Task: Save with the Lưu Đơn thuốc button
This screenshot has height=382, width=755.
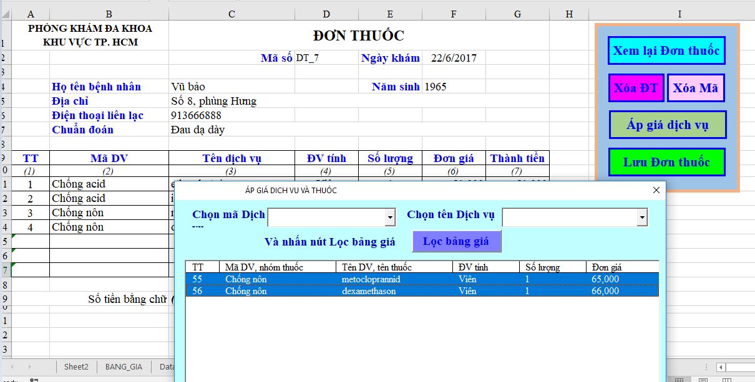Action: point(666,163)
